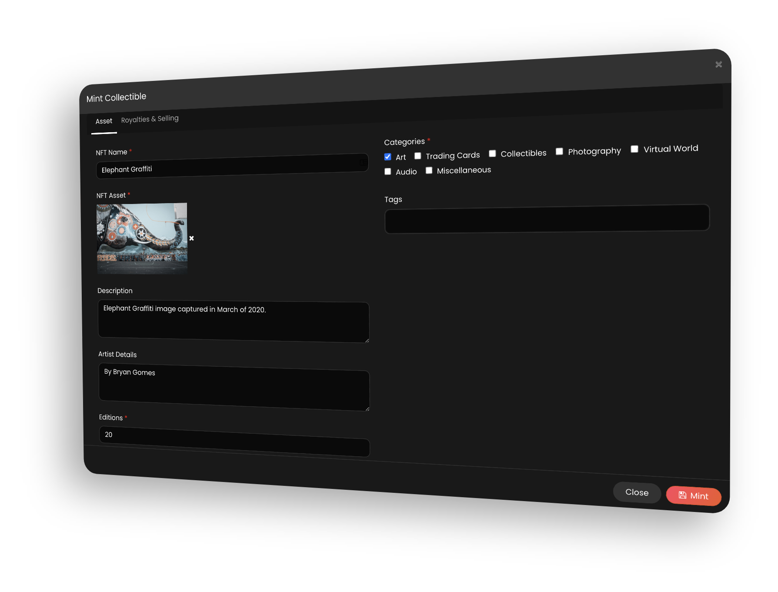
Task: Enable the Audio category checkbox
Action: tap(387, 172)
